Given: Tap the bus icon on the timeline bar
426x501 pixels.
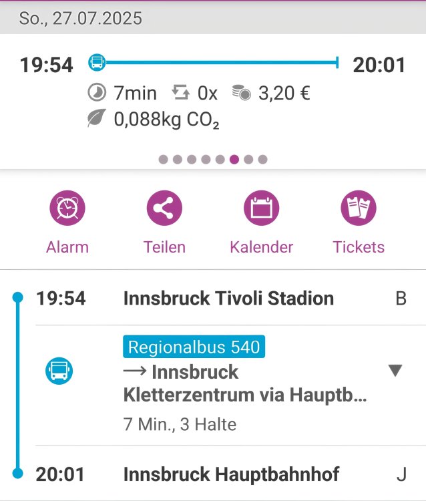Looking at the screenshot, I should (97, 63).
